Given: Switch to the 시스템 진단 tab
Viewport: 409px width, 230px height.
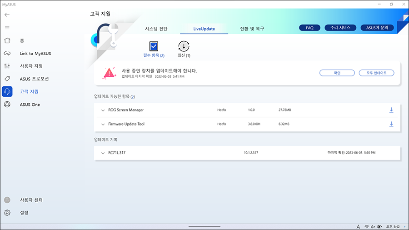Looking at the screenshot, I should tap(156, 29).
